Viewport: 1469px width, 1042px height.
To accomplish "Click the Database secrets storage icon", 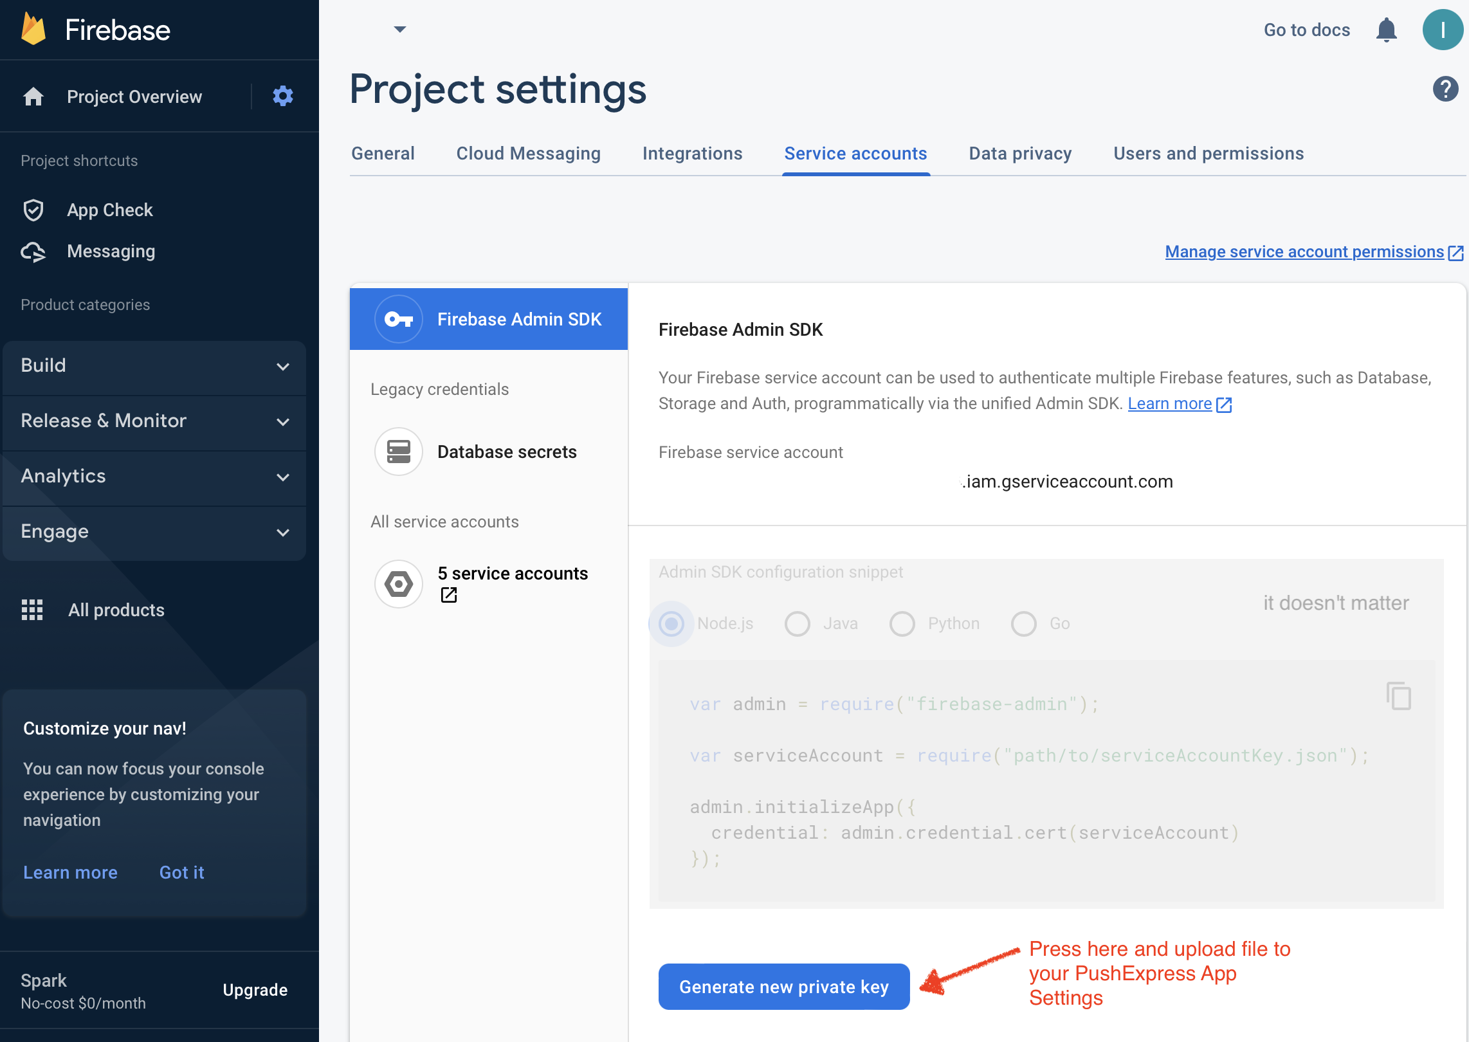I will coord(399,452).
